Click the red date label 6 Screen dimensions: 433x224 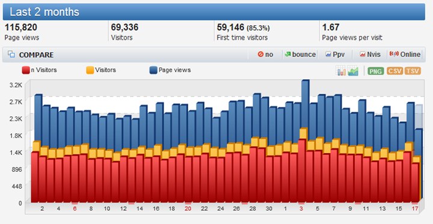tap(75, 209)
